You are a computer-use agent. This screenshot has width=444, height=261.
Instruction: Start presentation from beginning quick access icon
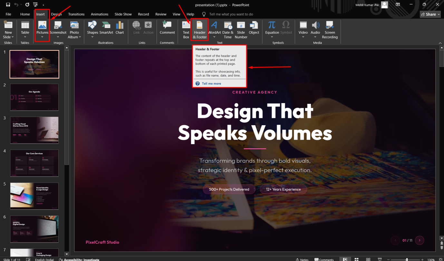[x=35, y=5]
